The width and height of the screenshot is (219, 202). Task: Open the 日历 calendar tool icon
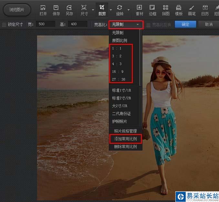tap(205, 10)
